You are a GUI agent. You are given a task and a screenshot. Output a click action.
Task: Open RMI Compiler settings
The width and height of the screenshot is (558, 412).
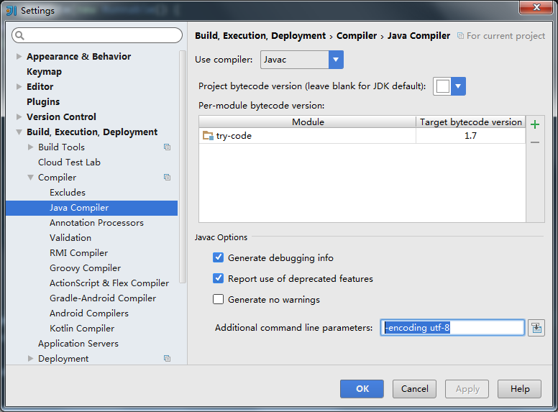(78, 253)
